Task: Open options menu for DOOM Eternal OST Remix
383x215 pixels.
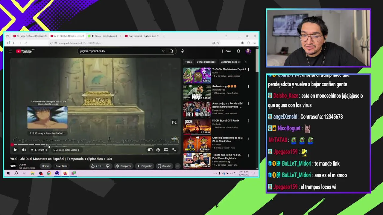Action: (248, 121)
